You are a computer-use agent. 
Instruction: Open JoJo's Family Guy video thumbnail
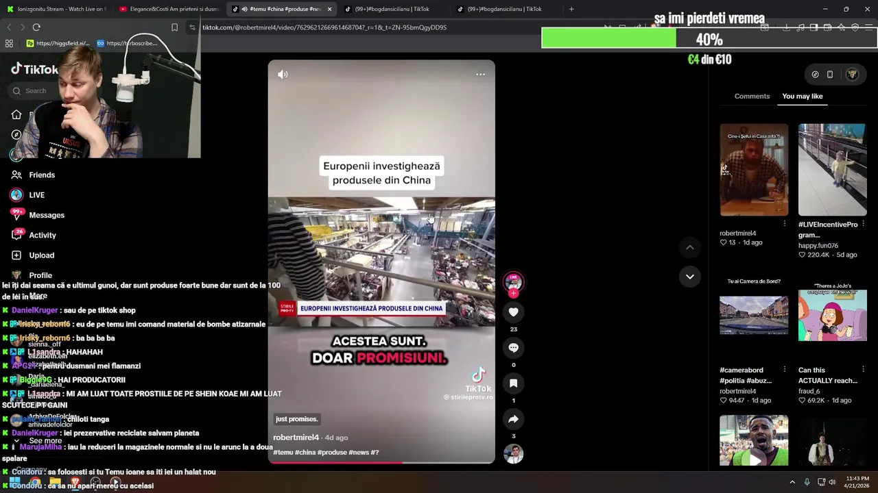tap(832, 315)
